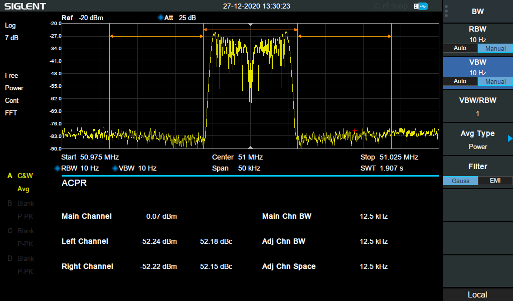Screen dimensions: 513x301
Task: Click the date and time display
Action: [x=257, y=6]
